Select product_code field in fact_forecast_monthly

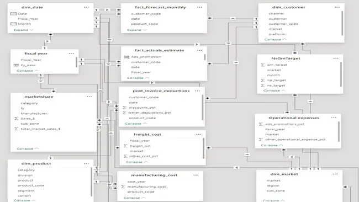pyautogui.click(x=145, y=24)
